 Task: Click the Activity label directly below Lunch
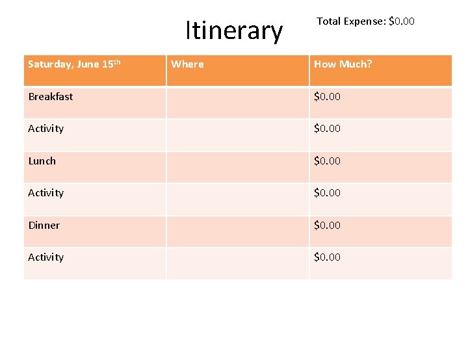(x=46, y=193)
